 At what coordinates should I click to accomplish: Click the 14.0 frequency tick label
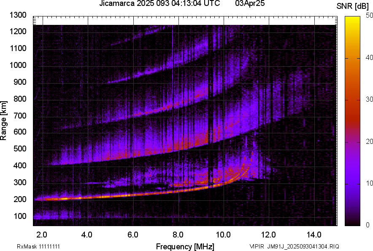click(x=314, y=235)
